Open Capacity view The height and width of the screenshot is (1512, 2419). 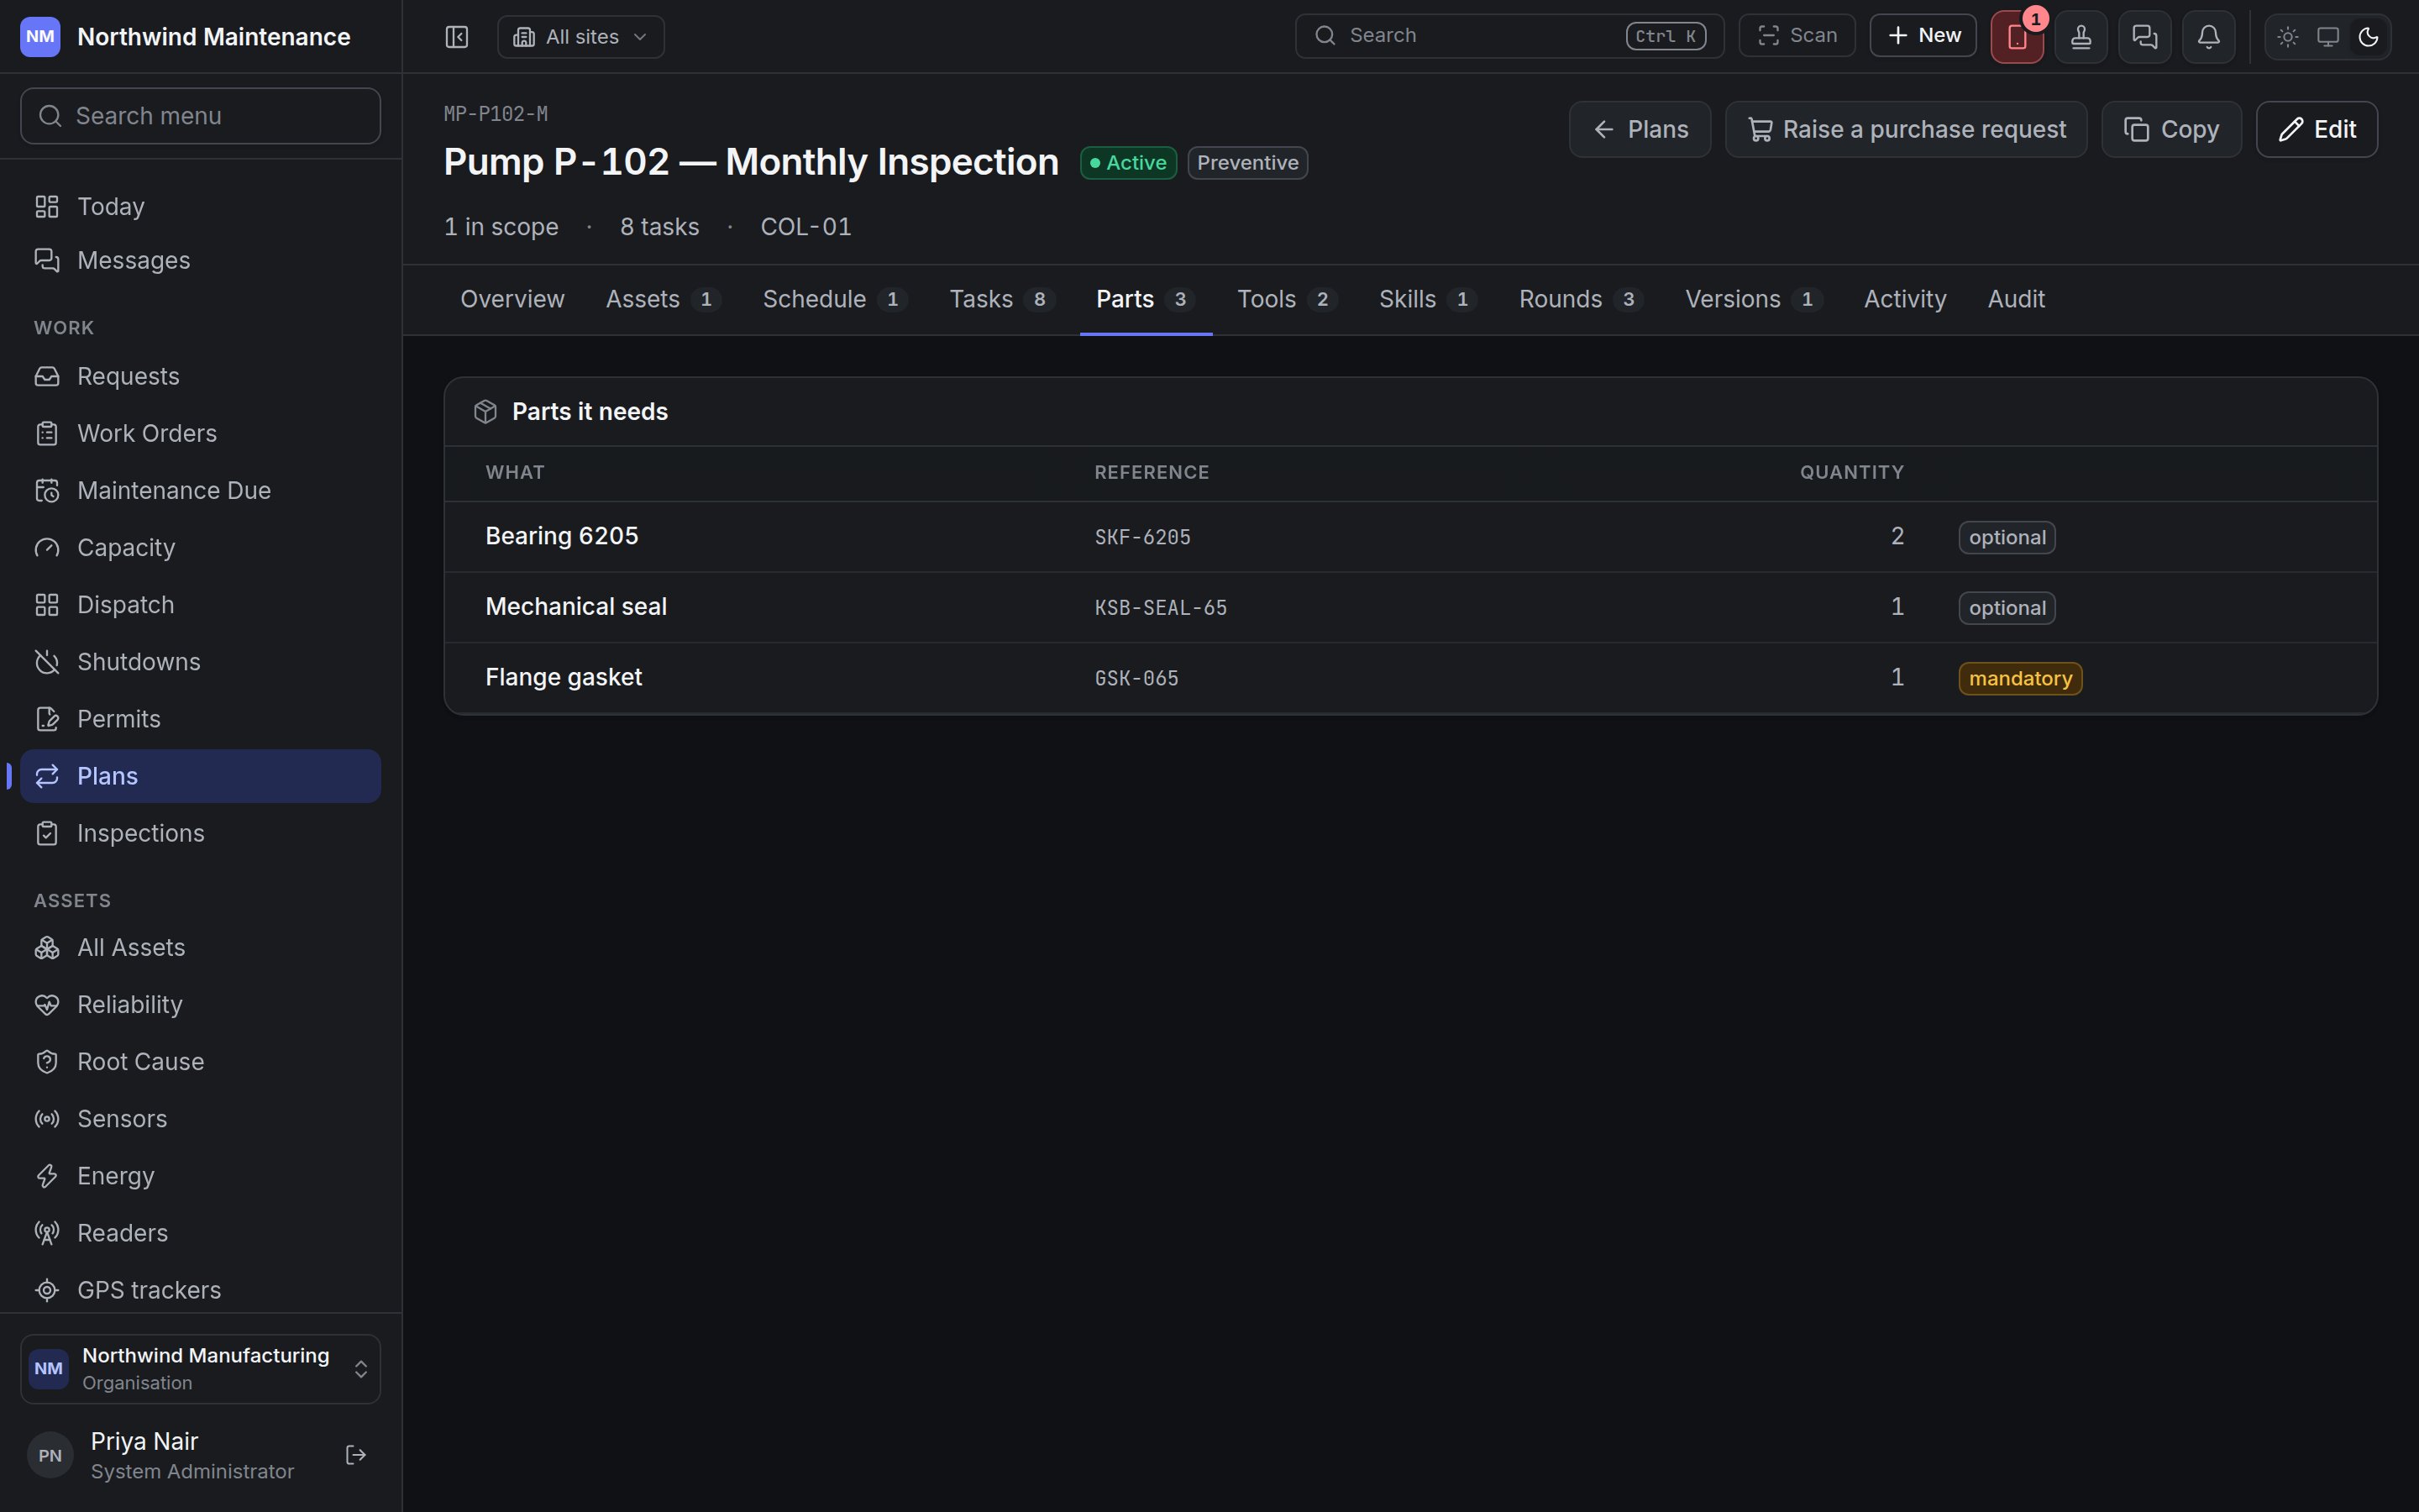tap(200, 547)
